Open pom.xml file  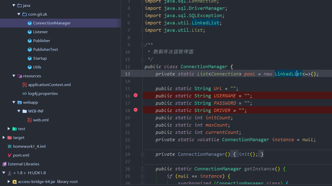(21, 155)
